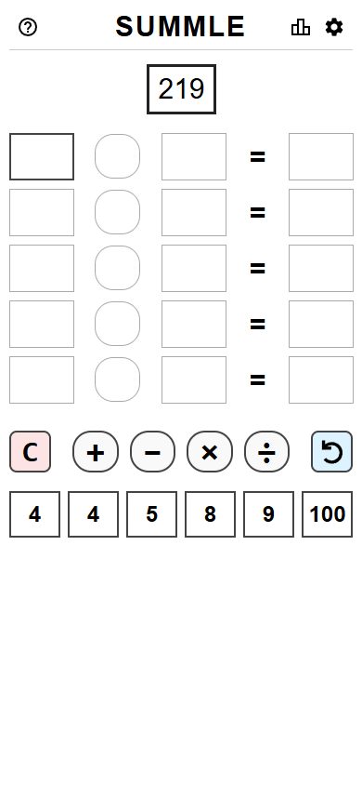Viewport: 362px width, 785px height.
Task: Choose the number tile 100
Action: (327, 514)
